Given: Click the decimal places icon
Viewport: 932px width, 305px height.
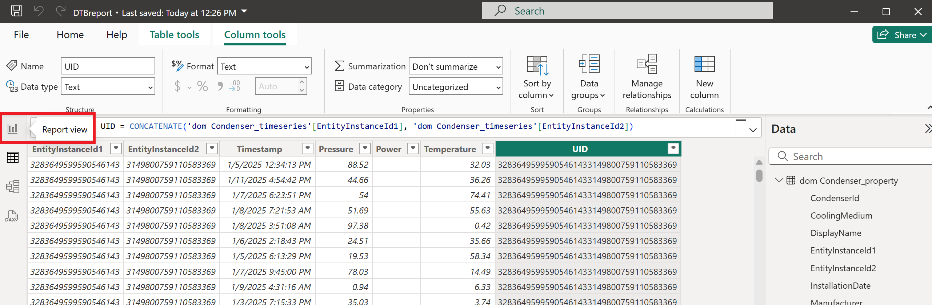Looking at the screenshot, I should coord(235,86).
